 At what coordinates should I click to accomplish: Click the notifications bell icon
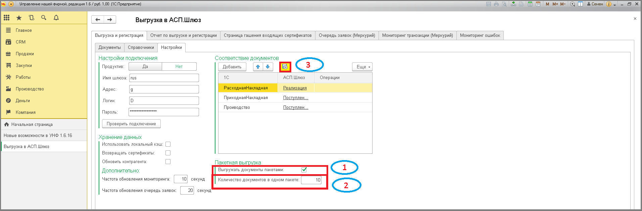[56, 18]
